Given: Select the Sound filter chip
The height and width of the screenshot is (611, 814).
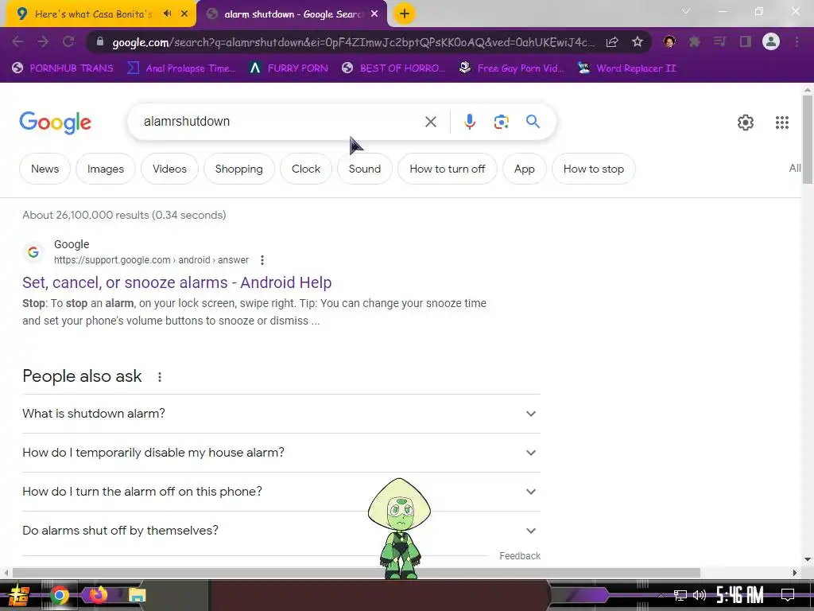Looking at the screenshot, I should tap(364, 169).
